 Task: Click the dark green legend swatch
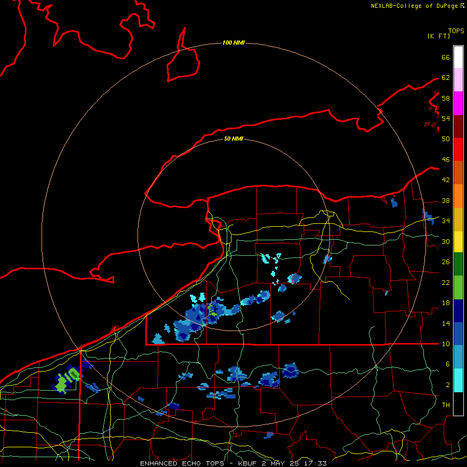(458, 264)
